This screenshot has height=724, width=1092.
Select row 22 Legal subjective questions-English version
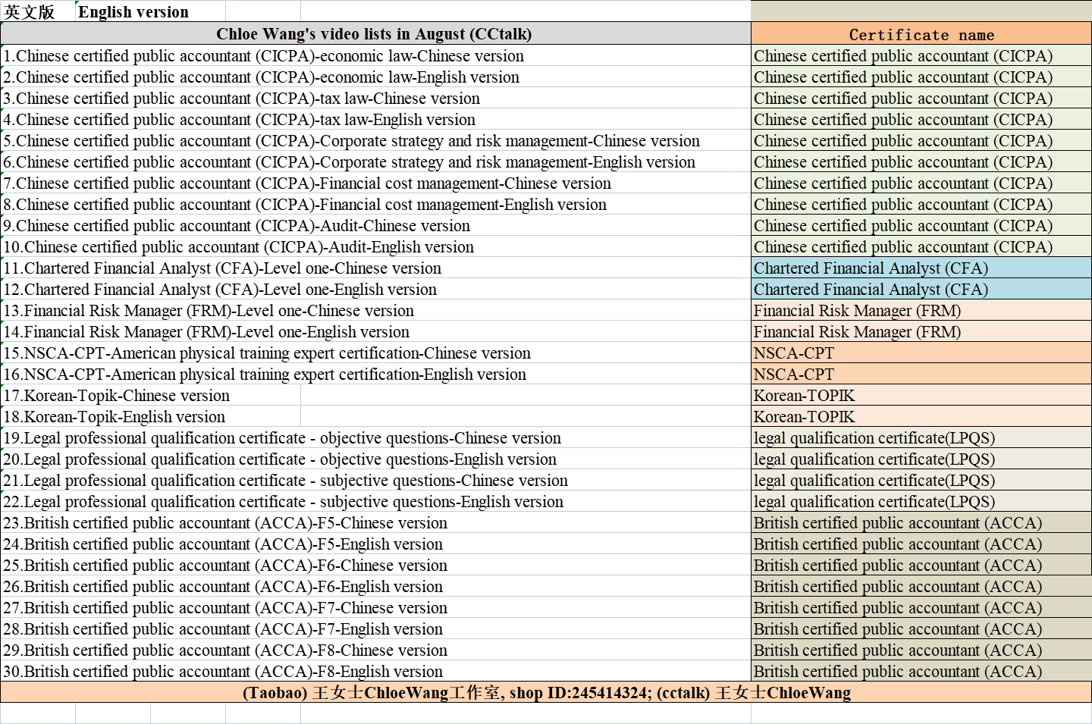[284, 502]
